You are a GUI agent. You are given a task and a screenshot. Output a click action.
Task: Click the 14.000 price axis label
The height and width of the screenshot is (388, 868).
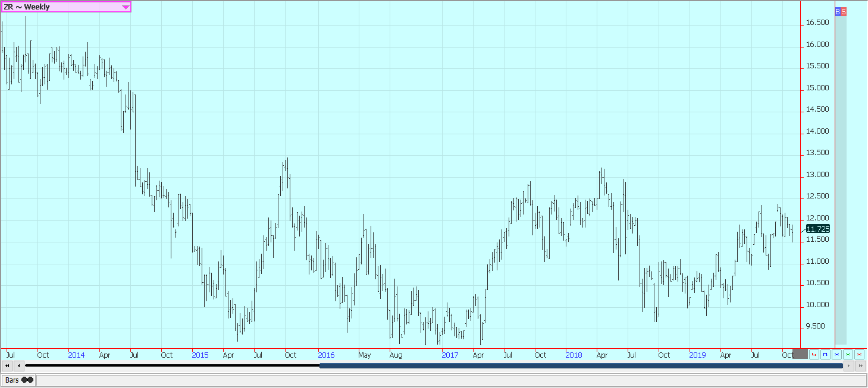pyautogui.click(x=817, y=131)
